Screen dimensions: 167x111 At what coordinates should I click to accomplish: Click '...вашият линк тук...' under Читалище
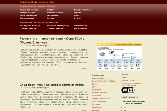click(x=56, y=28)
